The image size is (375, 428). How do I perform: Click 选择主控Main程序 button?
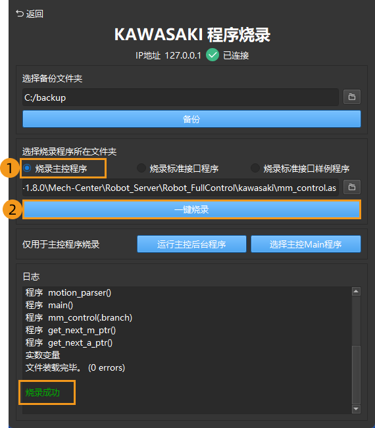click(x=306, y=244)
